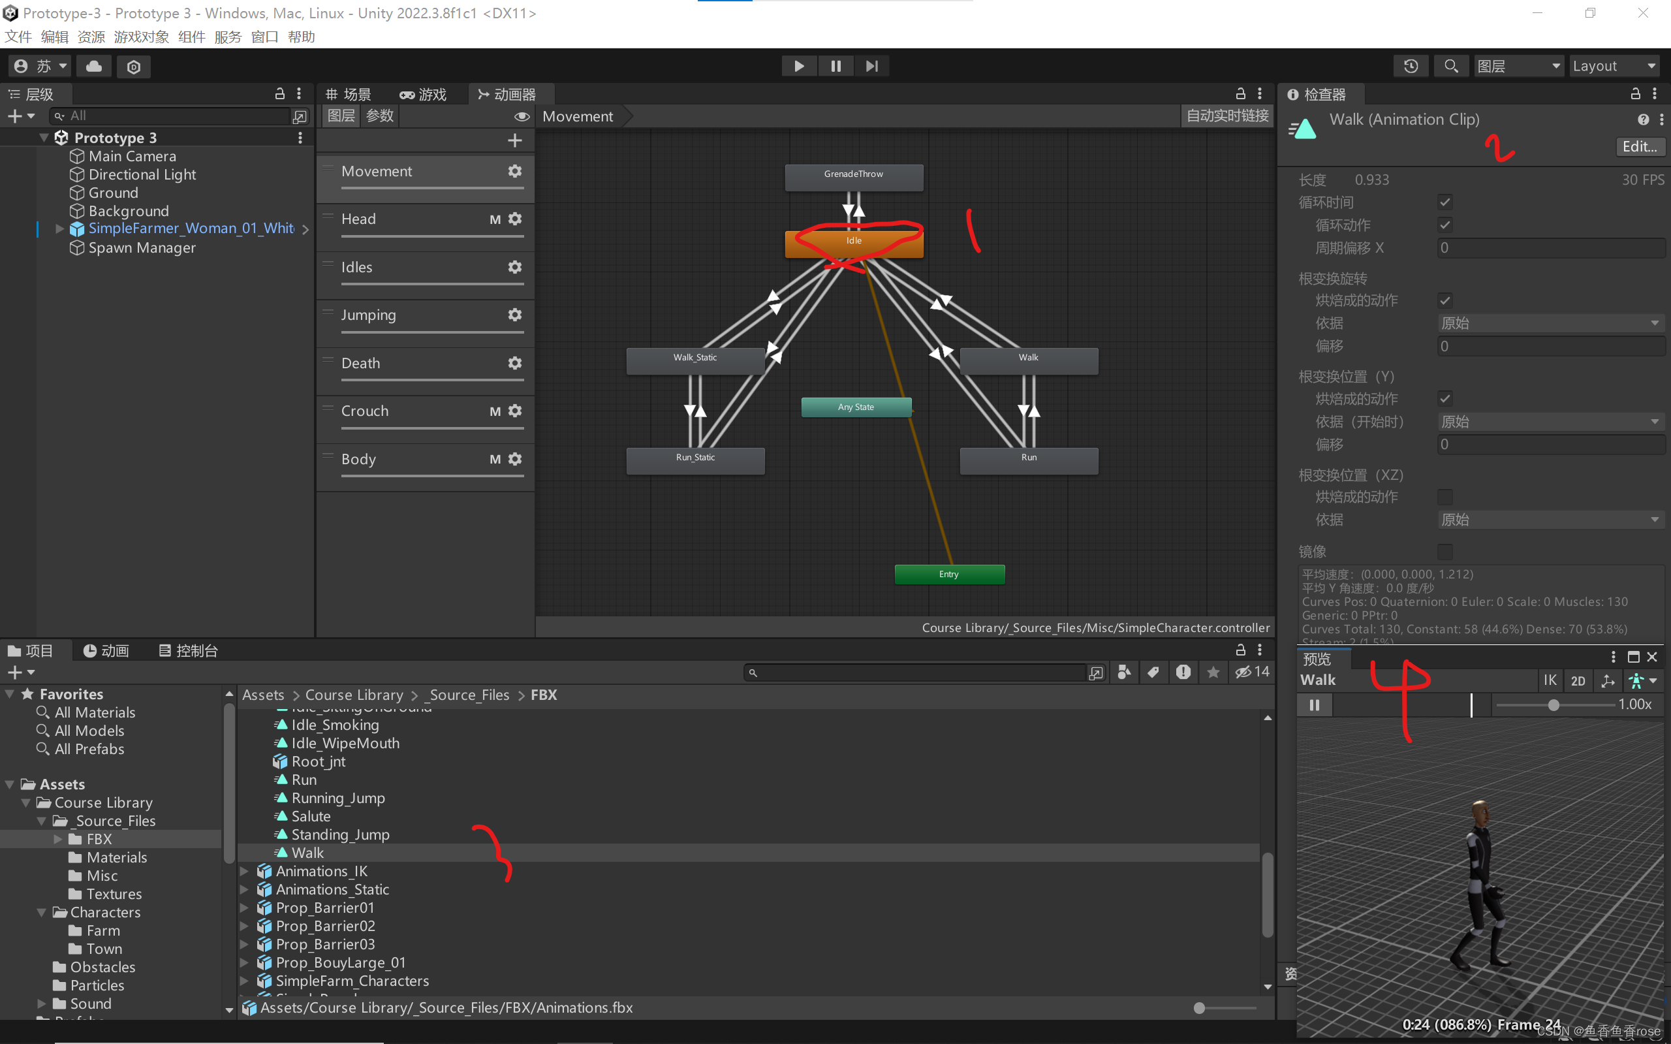1671x1044 pixels.
Task: Switch to the 控制台 console tab
Action: 189,650
